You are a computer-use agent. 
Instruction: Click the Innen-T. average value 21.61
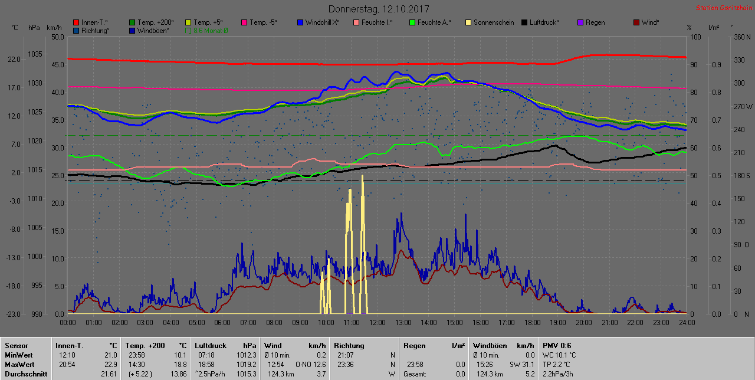pos(109,374)
